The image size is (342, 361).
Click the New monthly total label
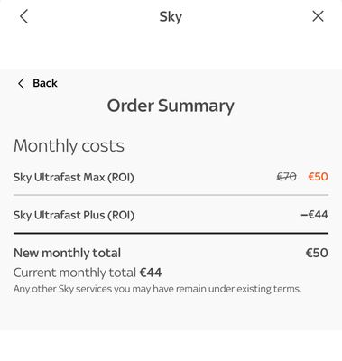coord(67,253)
